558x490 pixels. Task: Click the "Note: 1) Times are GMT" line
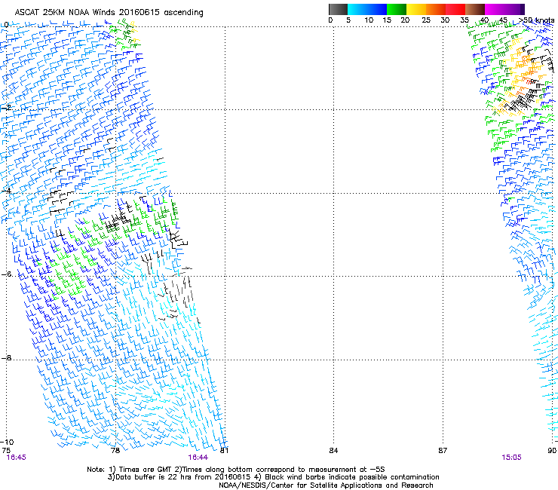pyautogui.click(x=236, y=470)
